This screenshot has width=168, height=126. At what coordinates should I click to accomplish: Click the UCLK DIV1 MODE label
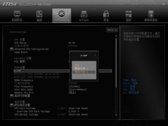pyautogui.click(x=24, y=90)
